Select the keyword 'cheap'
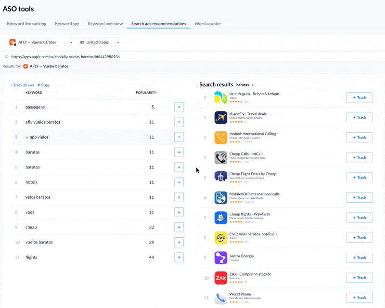Viewport: 385px width, 308px height. [31, 227]
